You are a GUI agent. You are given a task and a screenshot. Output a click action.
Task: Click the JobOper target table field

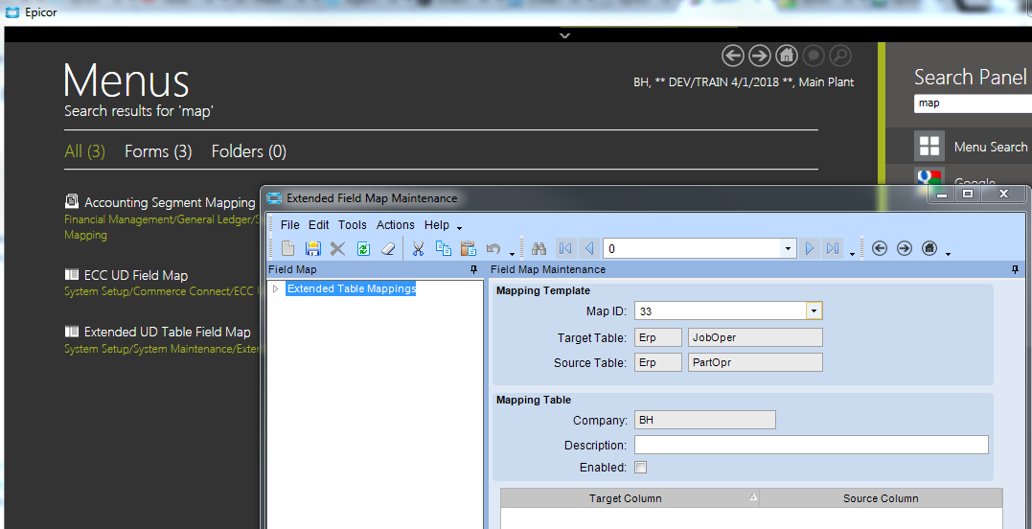point(755,337)
